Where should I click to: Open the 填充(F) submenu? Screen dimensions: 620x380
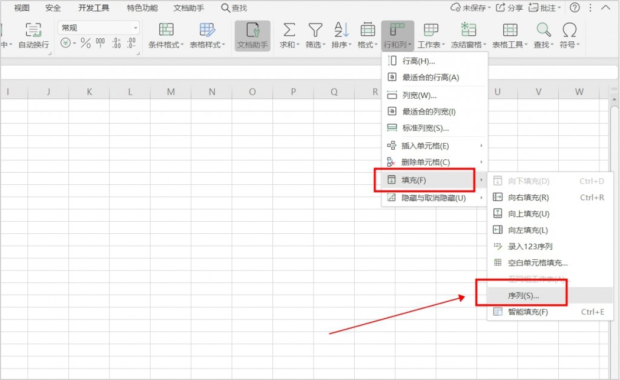pos(435,180)
